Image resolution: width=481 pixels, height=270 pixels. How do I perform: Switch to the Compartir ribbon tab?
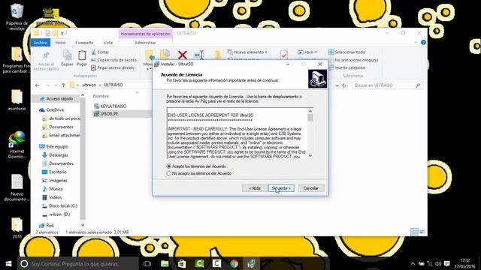84,43
